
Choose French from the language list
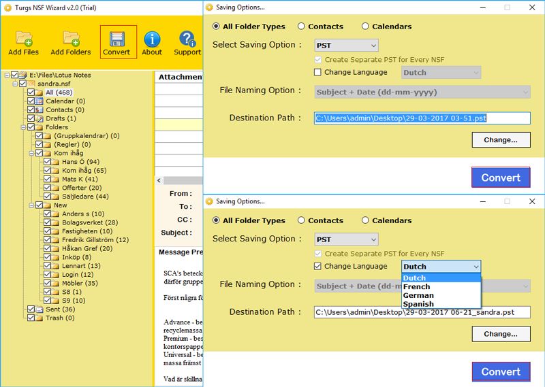tap(441, 287)
